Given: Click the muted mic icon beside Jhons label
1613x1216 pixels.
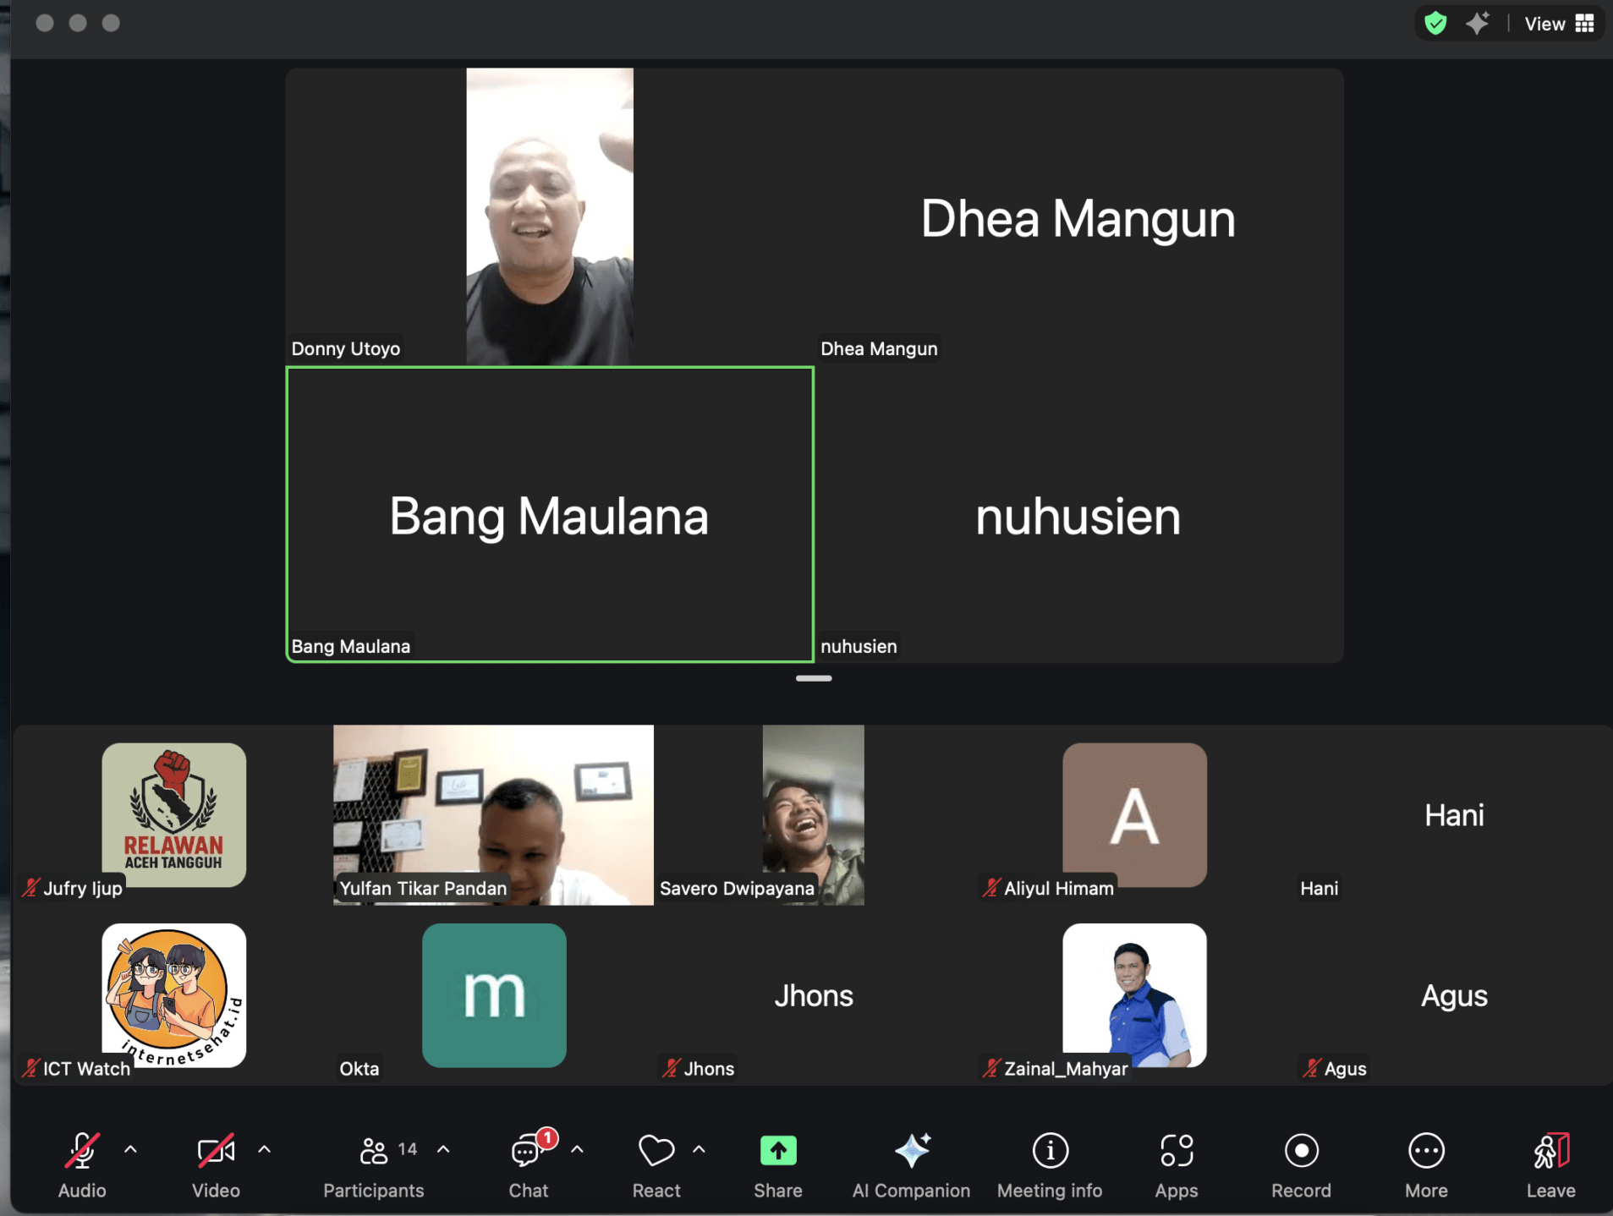Looking at the screenshot, I should coord(671,1068).
